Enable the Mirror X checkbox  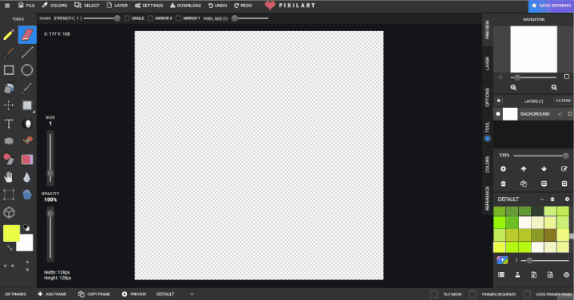pyautogui.click(x=150, y=18)
